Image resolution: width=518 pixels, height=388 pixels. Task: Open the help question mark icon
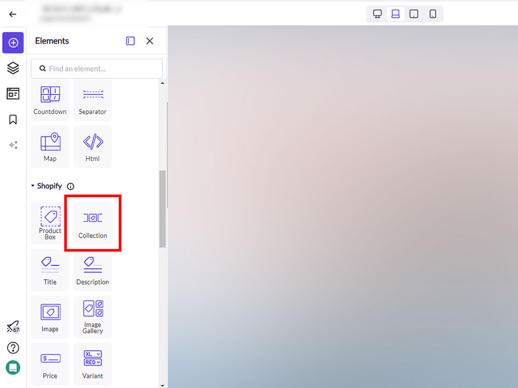coord(13,348)
